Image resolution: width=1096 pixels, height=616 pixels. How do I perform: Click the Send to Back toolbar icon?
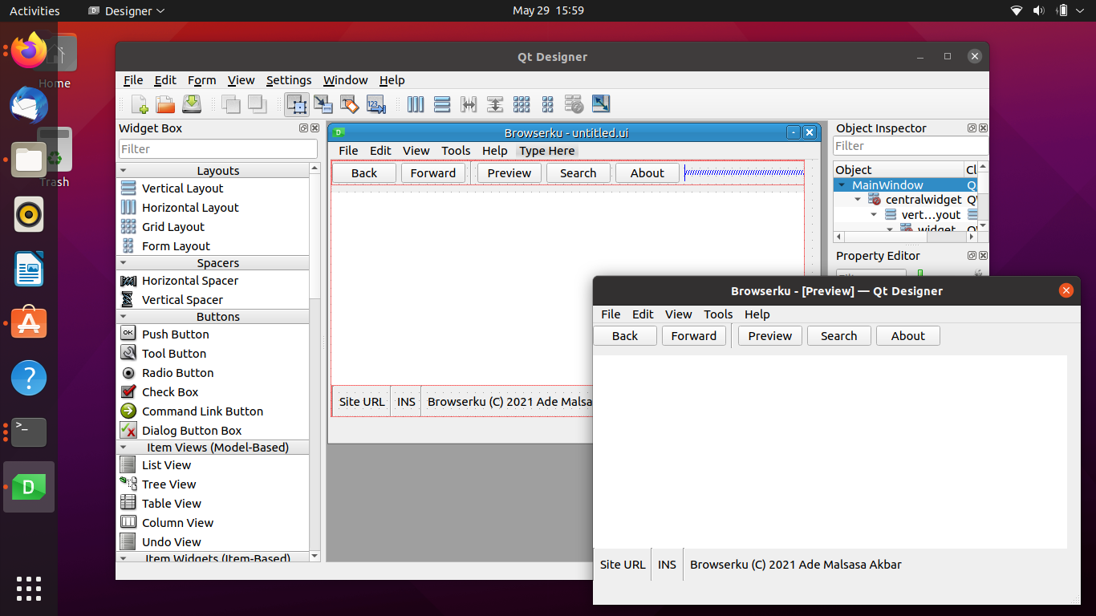(231, 103)
